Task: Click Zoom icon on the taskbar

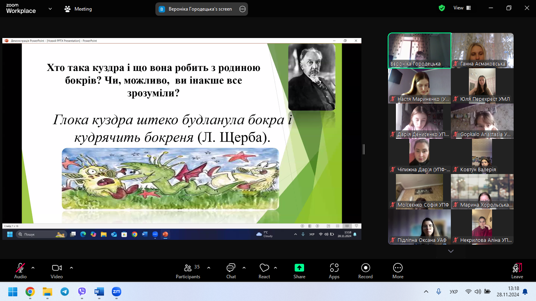Action: pyautogui.click(x=116, y=292)
